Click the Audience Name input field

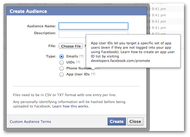coord(93,26)
